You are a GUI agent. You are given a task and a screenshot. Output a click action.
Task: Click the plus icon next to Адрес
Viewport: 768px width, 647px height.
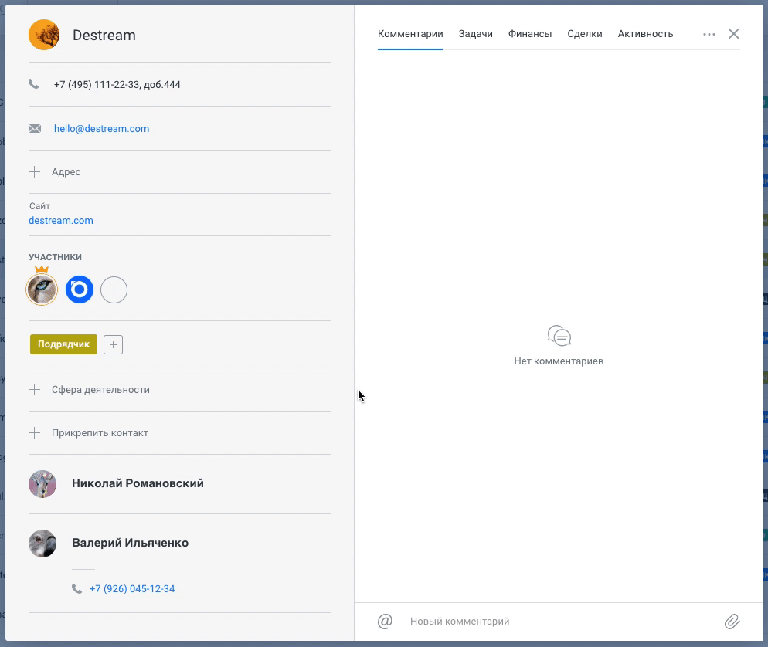click(34, 171)
